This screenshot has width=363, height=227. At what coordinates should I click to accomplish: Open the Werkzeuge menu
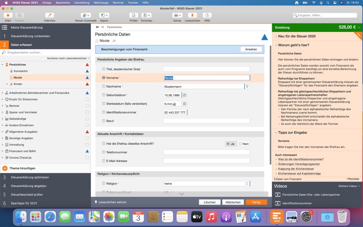pyautogui.click(x=101, y=3)
